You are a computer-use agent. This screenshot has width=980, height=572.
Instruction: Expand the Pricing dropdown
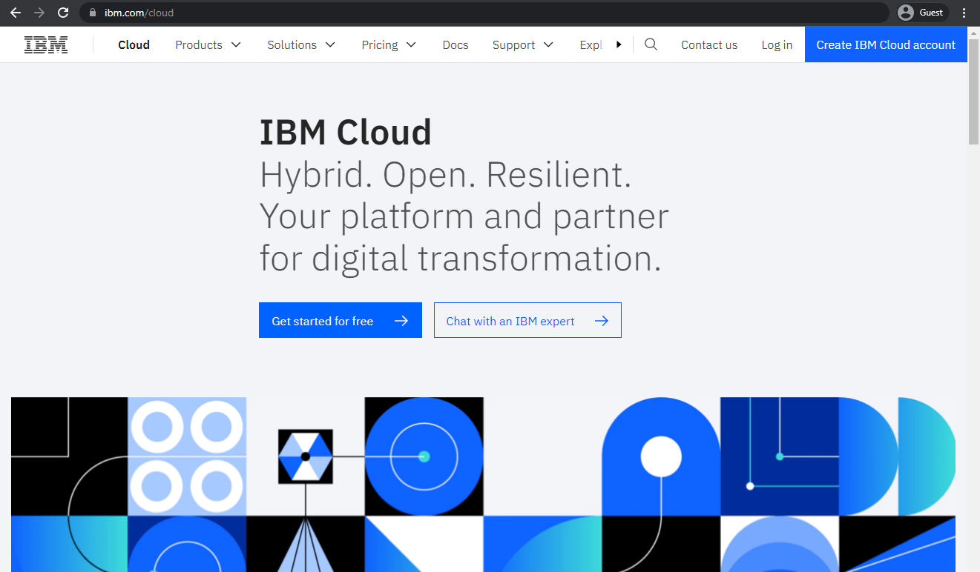point(389,44)
